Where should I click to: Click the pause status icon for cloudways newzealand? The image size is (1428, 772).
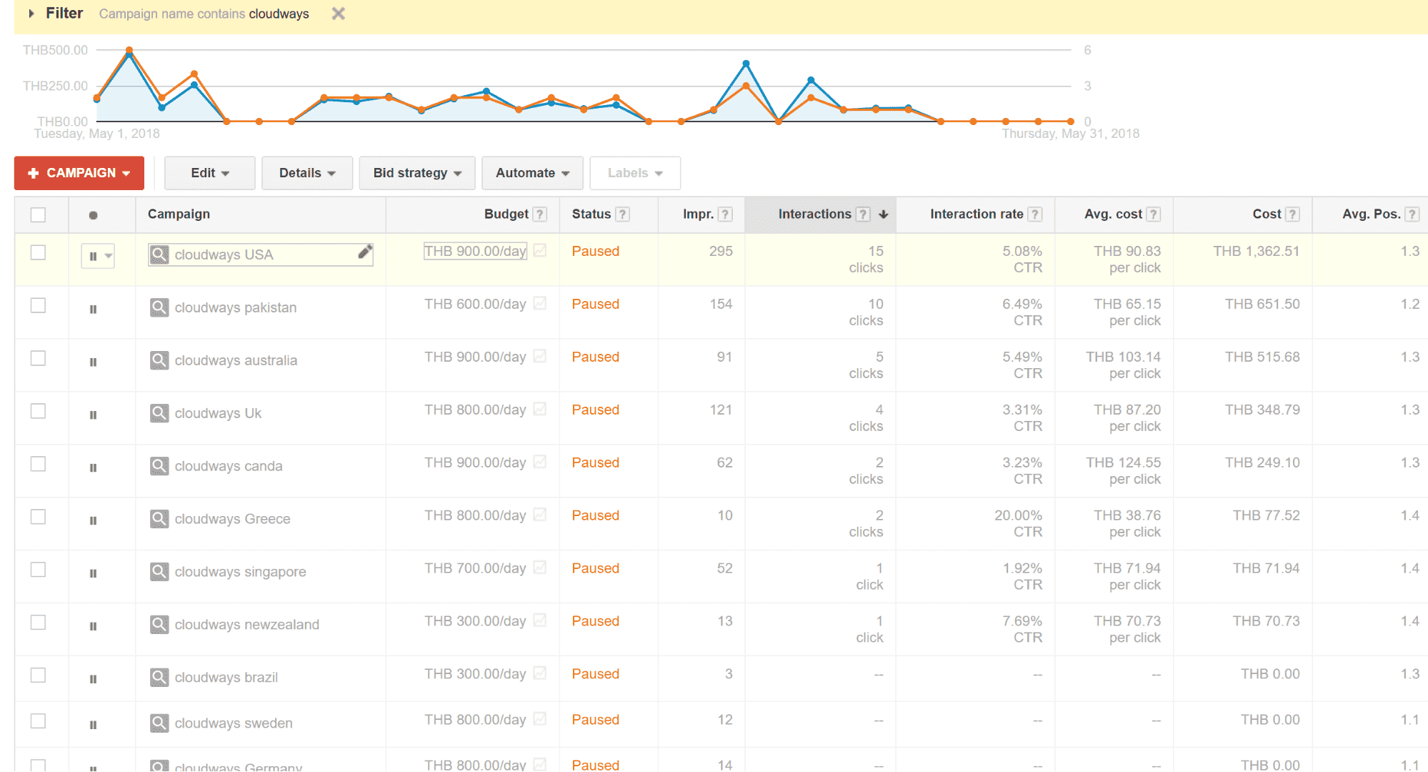coord(93,626)
